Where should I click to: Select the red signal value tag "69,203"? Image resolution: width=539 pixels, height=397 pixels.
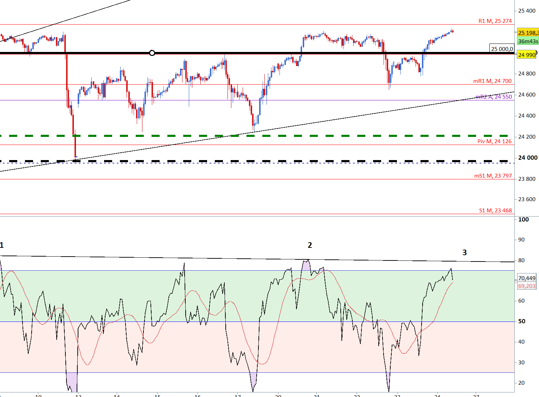pos(527,286)
